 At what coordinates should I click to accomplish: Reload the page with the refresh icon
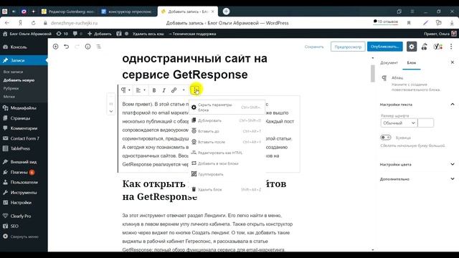33,23
